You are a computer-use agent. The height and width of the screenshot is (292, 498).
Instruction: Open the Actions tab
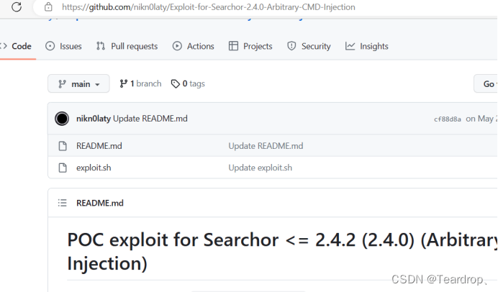click(x=193, y=46)
